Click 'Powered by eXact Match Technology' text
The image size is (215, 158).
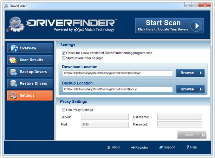[x=84, y=29]
